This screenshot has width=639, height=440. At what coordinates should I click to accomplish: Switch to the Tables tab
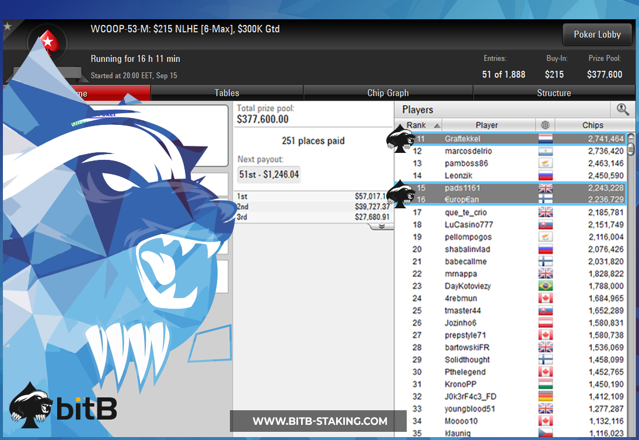(x=227, y=93)
